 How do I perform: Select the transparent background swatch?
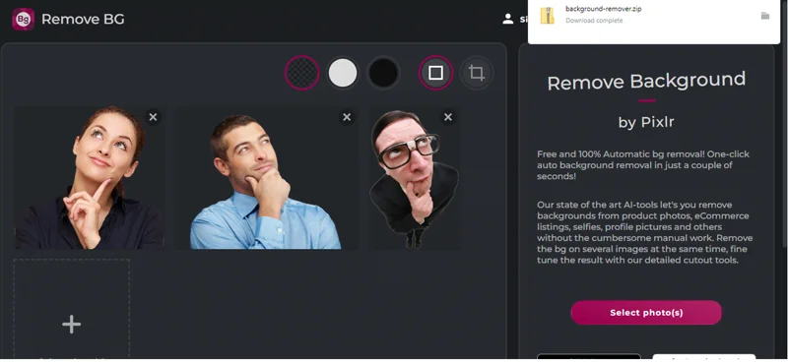pos(302,73)
